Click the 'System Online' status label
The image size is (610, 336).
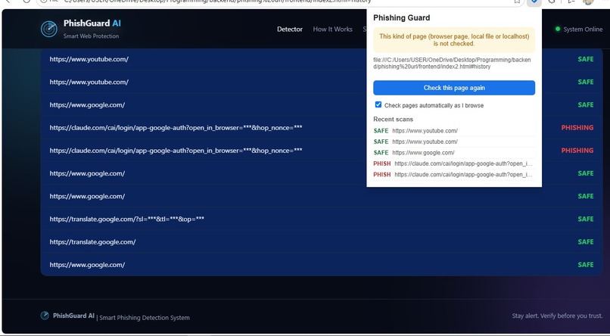[583, 30]
